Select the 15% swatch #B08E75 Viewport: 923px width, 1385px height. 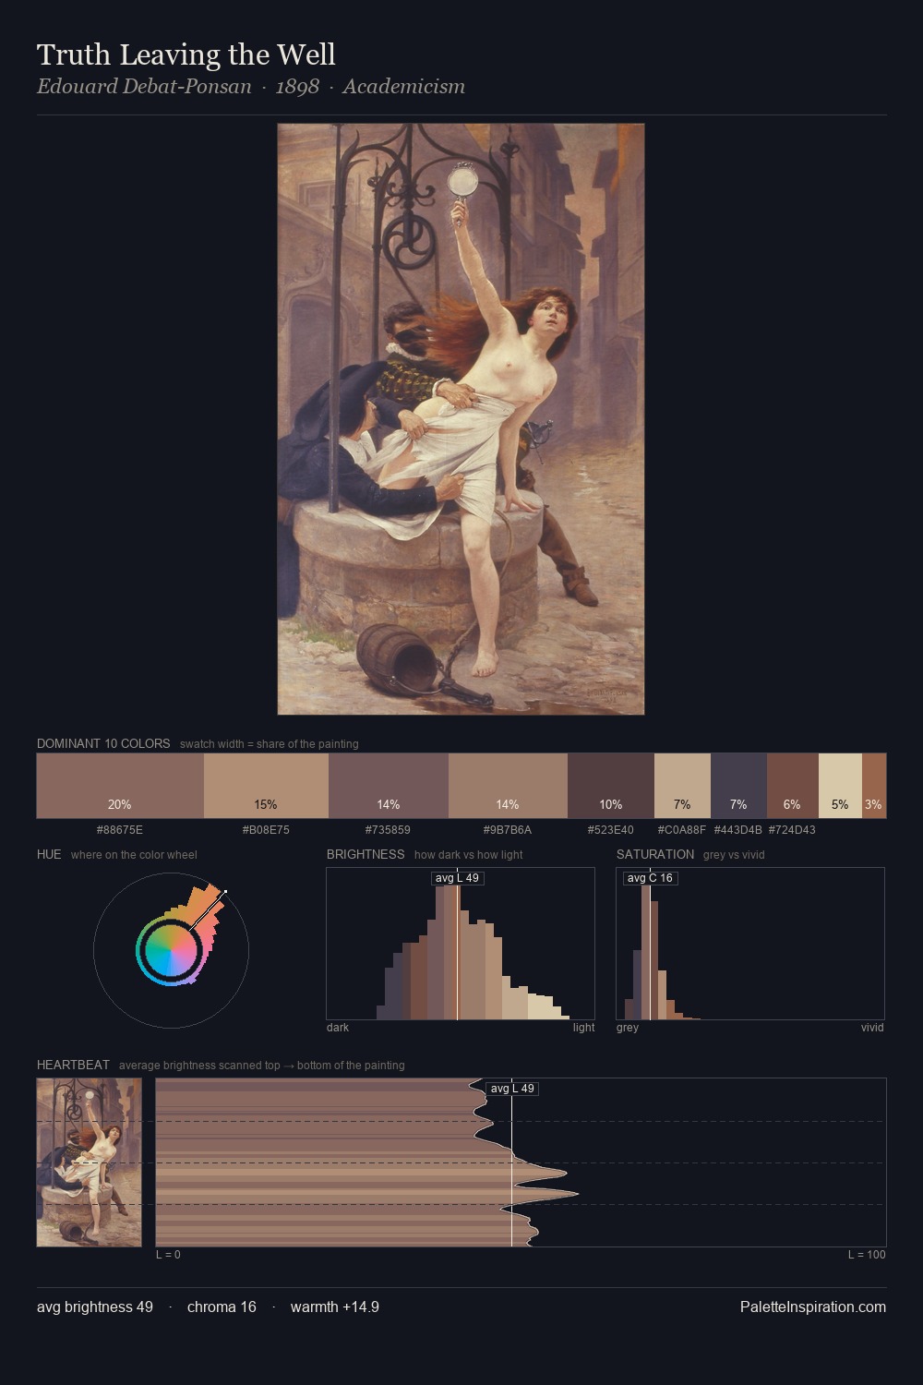266,786
